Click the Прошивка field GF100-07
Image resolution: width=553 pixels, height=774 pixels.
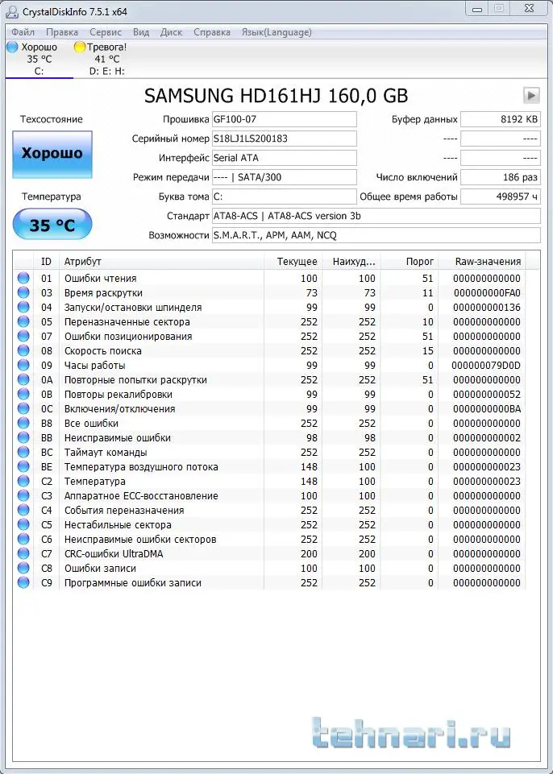(285, 119)
